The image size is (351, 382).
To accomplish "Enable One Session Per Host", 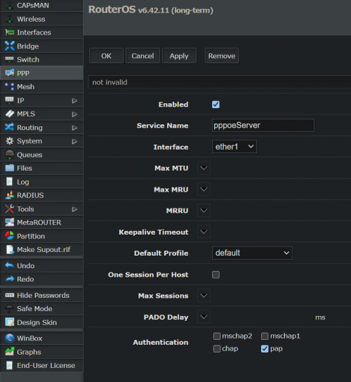I will 216,275.
